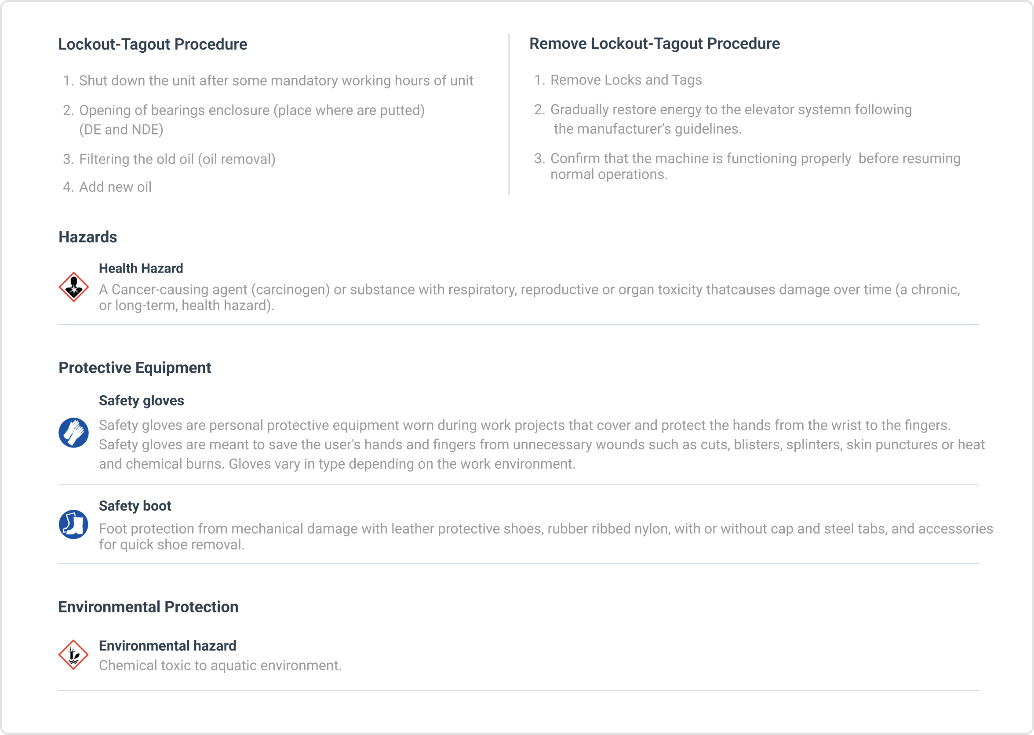Click the Environmental hazard diamond pictogram

tap(73, 655)
